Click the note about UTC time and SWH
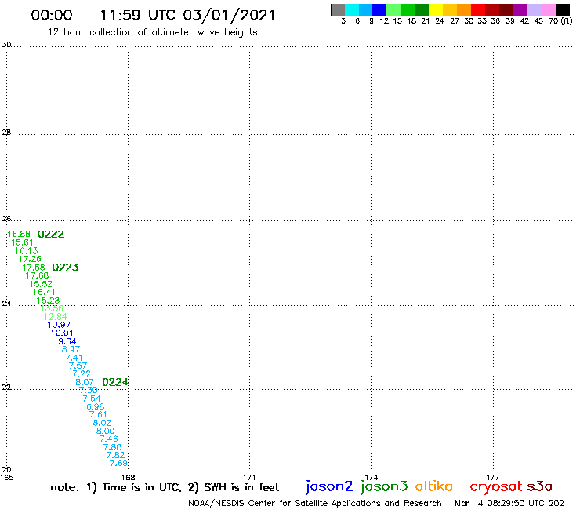Image resolution: width=580 pixels, height=510 pixels. pyautogui.click(x=165, y=487)
